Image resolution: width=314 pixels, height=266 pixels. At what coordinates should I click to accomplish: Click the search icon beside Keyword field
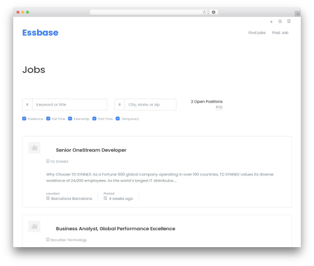pos(27,104)
